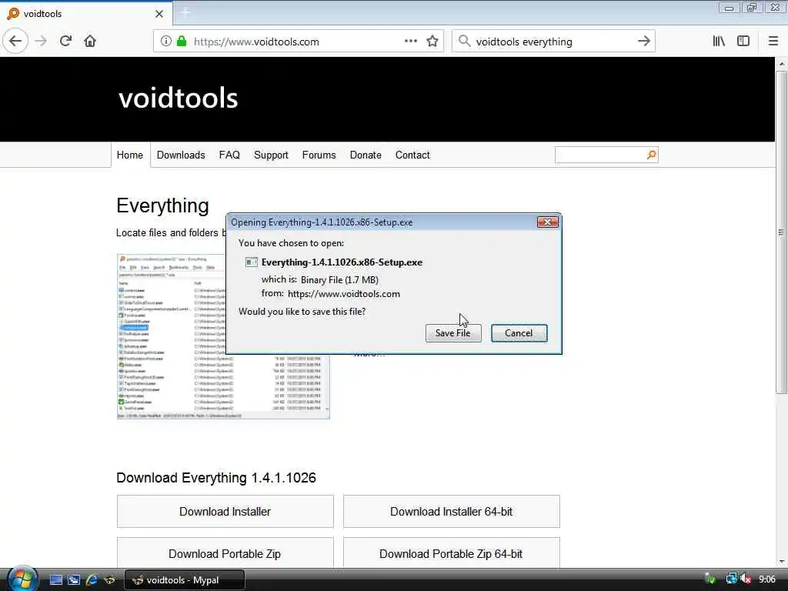Screen dimensions: 788x591
Task: Reload the current page
Action: [x=65, y=42]
